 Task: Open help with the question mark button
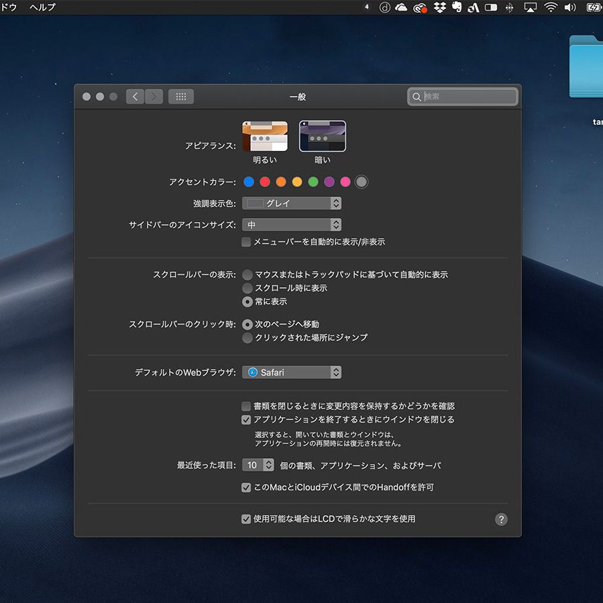(x=501, y=519)
